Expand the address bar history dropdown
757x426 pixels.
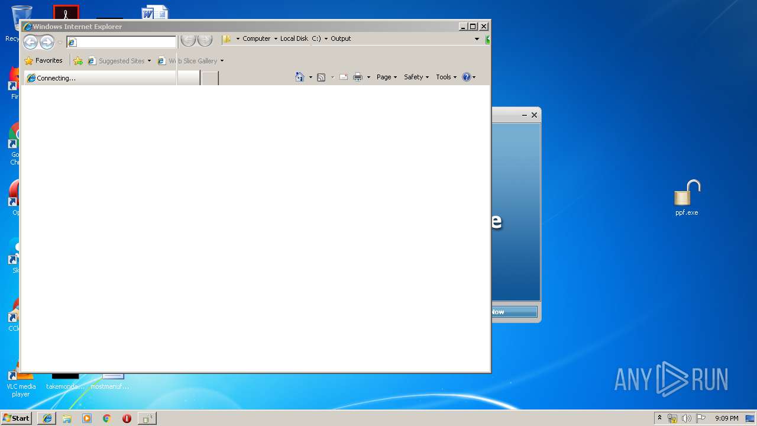pyautogui.click(x=477, y=39)
